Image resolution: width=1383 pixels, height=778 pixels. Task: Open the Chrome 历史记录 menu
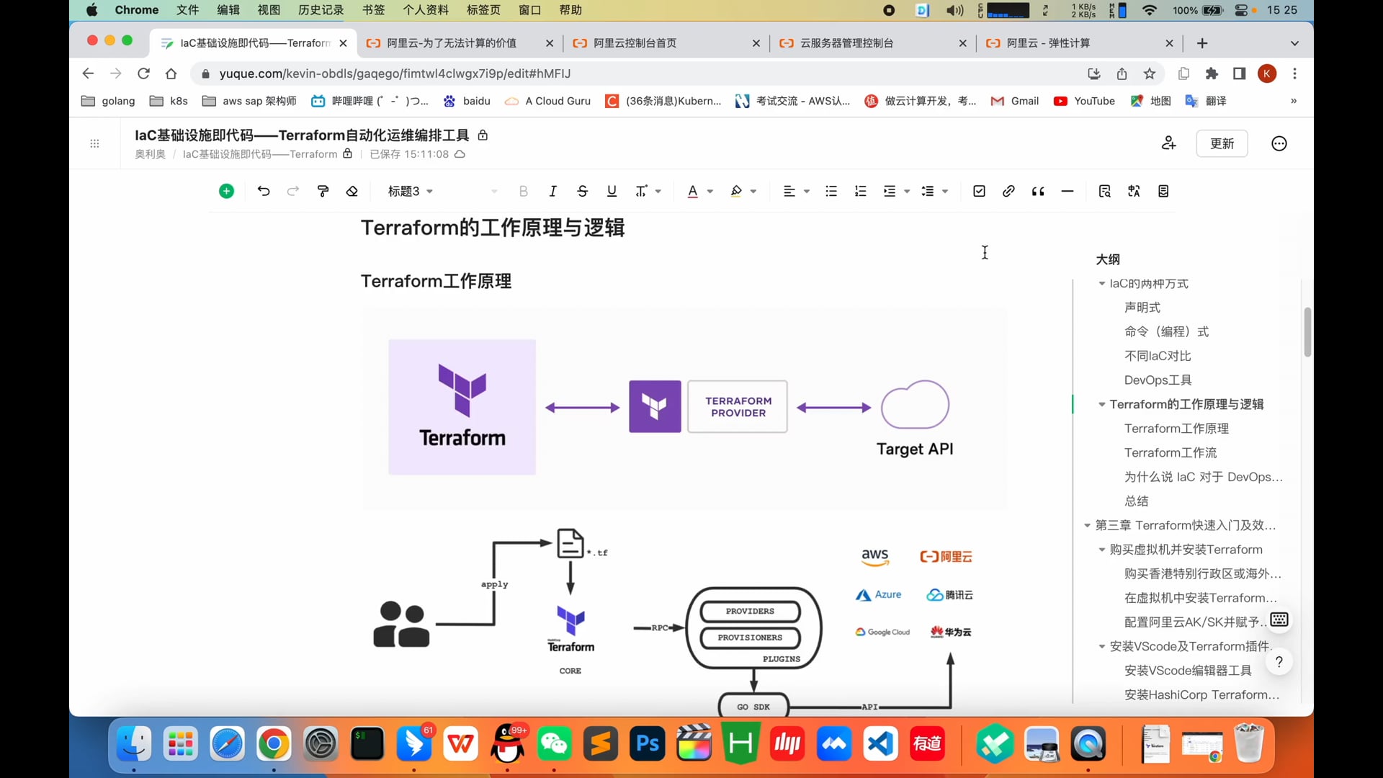pos(320,10)
